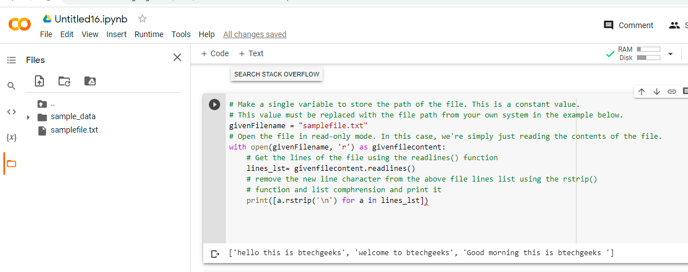Add a comment to the cell
The image size is (688, 272).
tap(685, 91)
